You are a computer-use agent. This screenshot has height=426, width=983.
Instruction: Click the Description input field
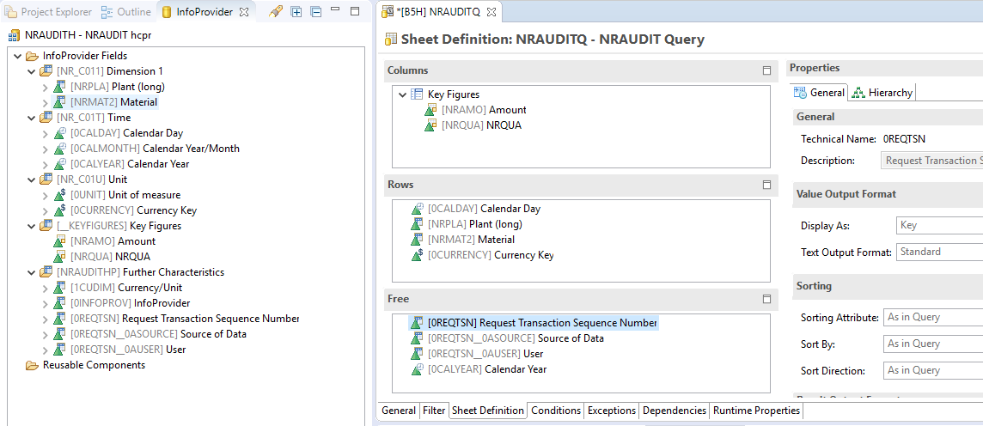coord(931,161)
